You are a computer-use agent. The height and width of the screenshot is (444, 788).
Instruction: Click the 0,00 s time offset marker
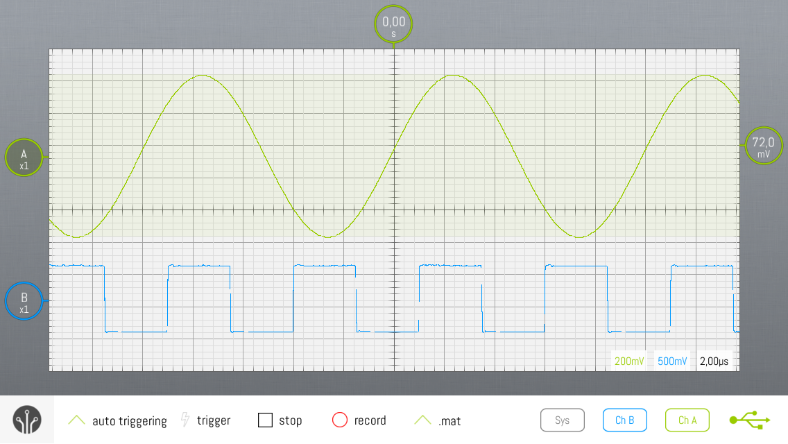pos(393,25)
